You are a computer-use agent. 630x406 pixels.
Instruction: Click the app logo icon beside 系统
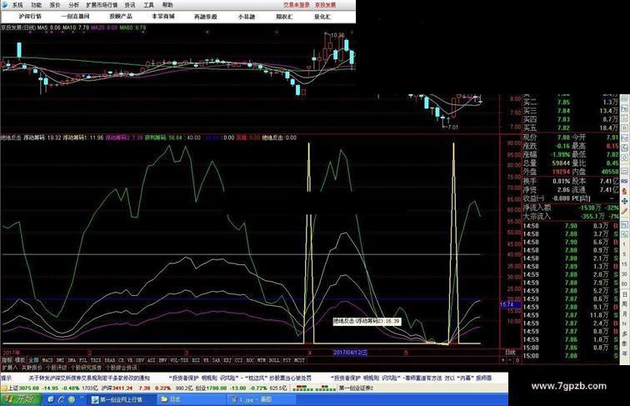click(4, 5)
